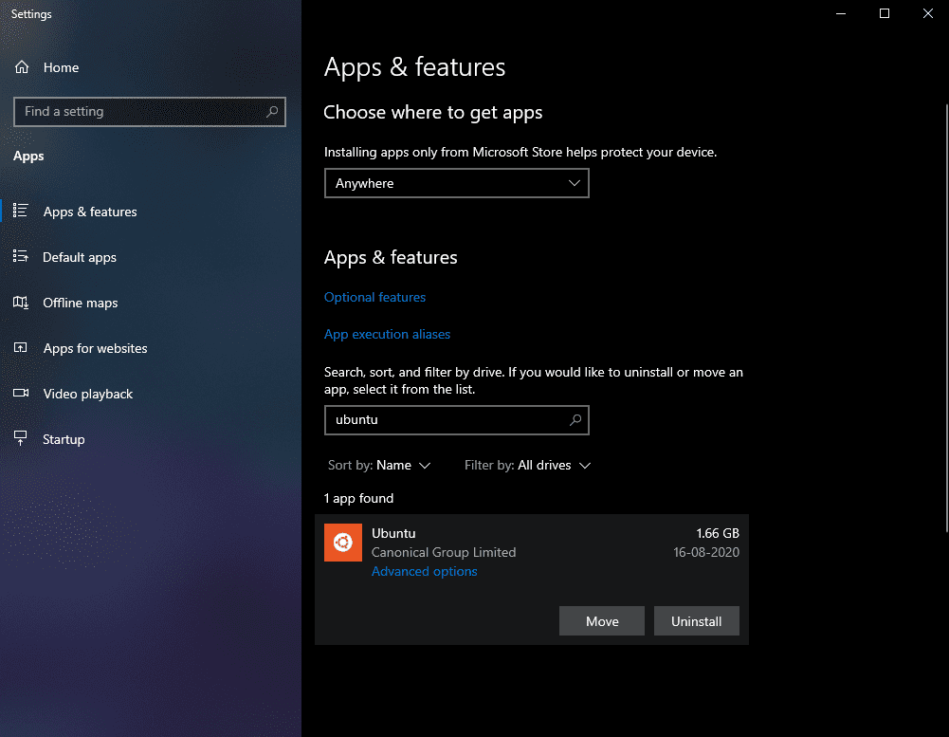Click Advanced options under Ubuntu
The height and width of the screenshot is (737, 949).
click(x=424, y=570)
